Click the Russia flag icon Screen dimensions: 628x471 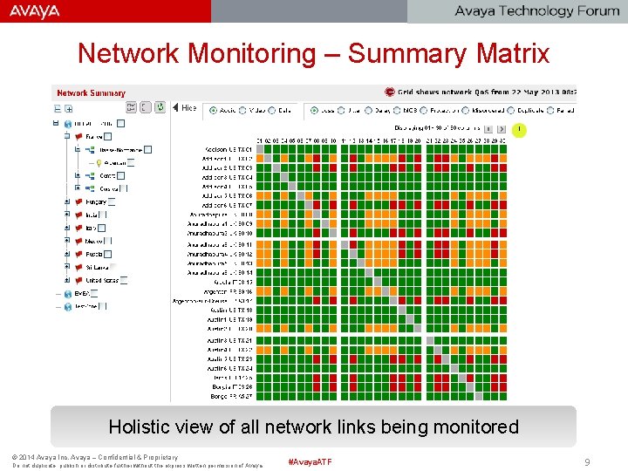(x=78, y=255)
